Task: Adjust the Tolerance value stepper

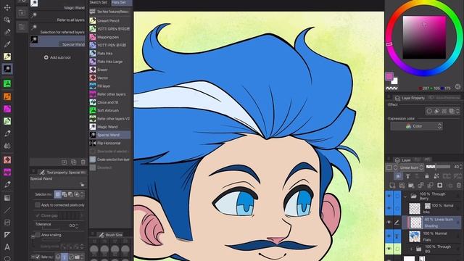Action: [77, 225]
